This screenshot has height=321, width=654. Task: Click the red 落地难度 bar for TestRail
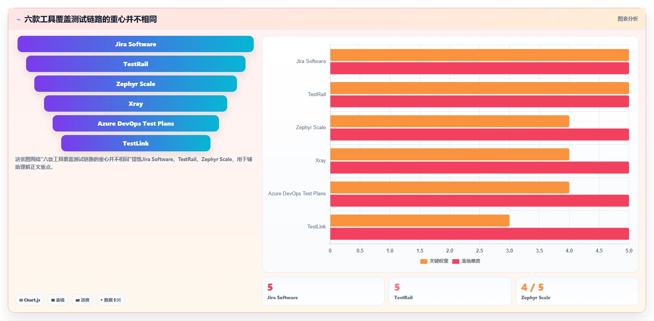pyautogui.click(x=479, y=101)
